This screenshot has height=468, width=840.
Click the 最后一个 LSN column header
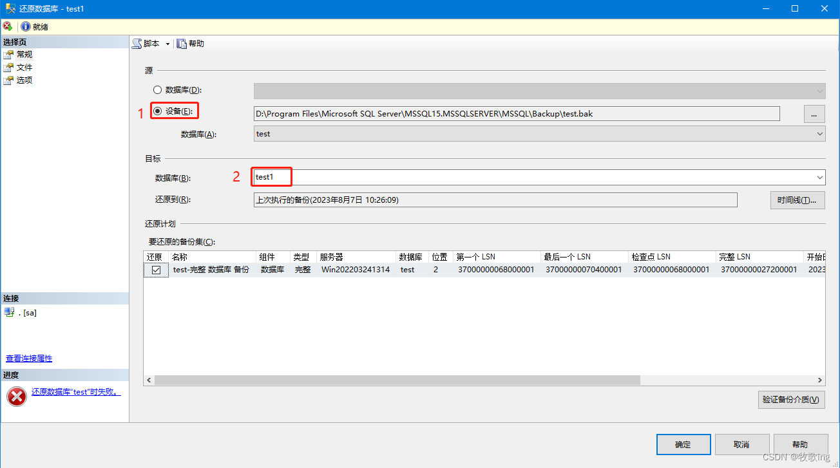tap(584, 257)
